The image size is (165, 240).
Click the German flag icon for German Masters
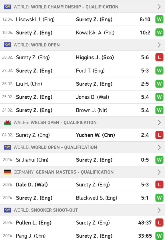7,172
